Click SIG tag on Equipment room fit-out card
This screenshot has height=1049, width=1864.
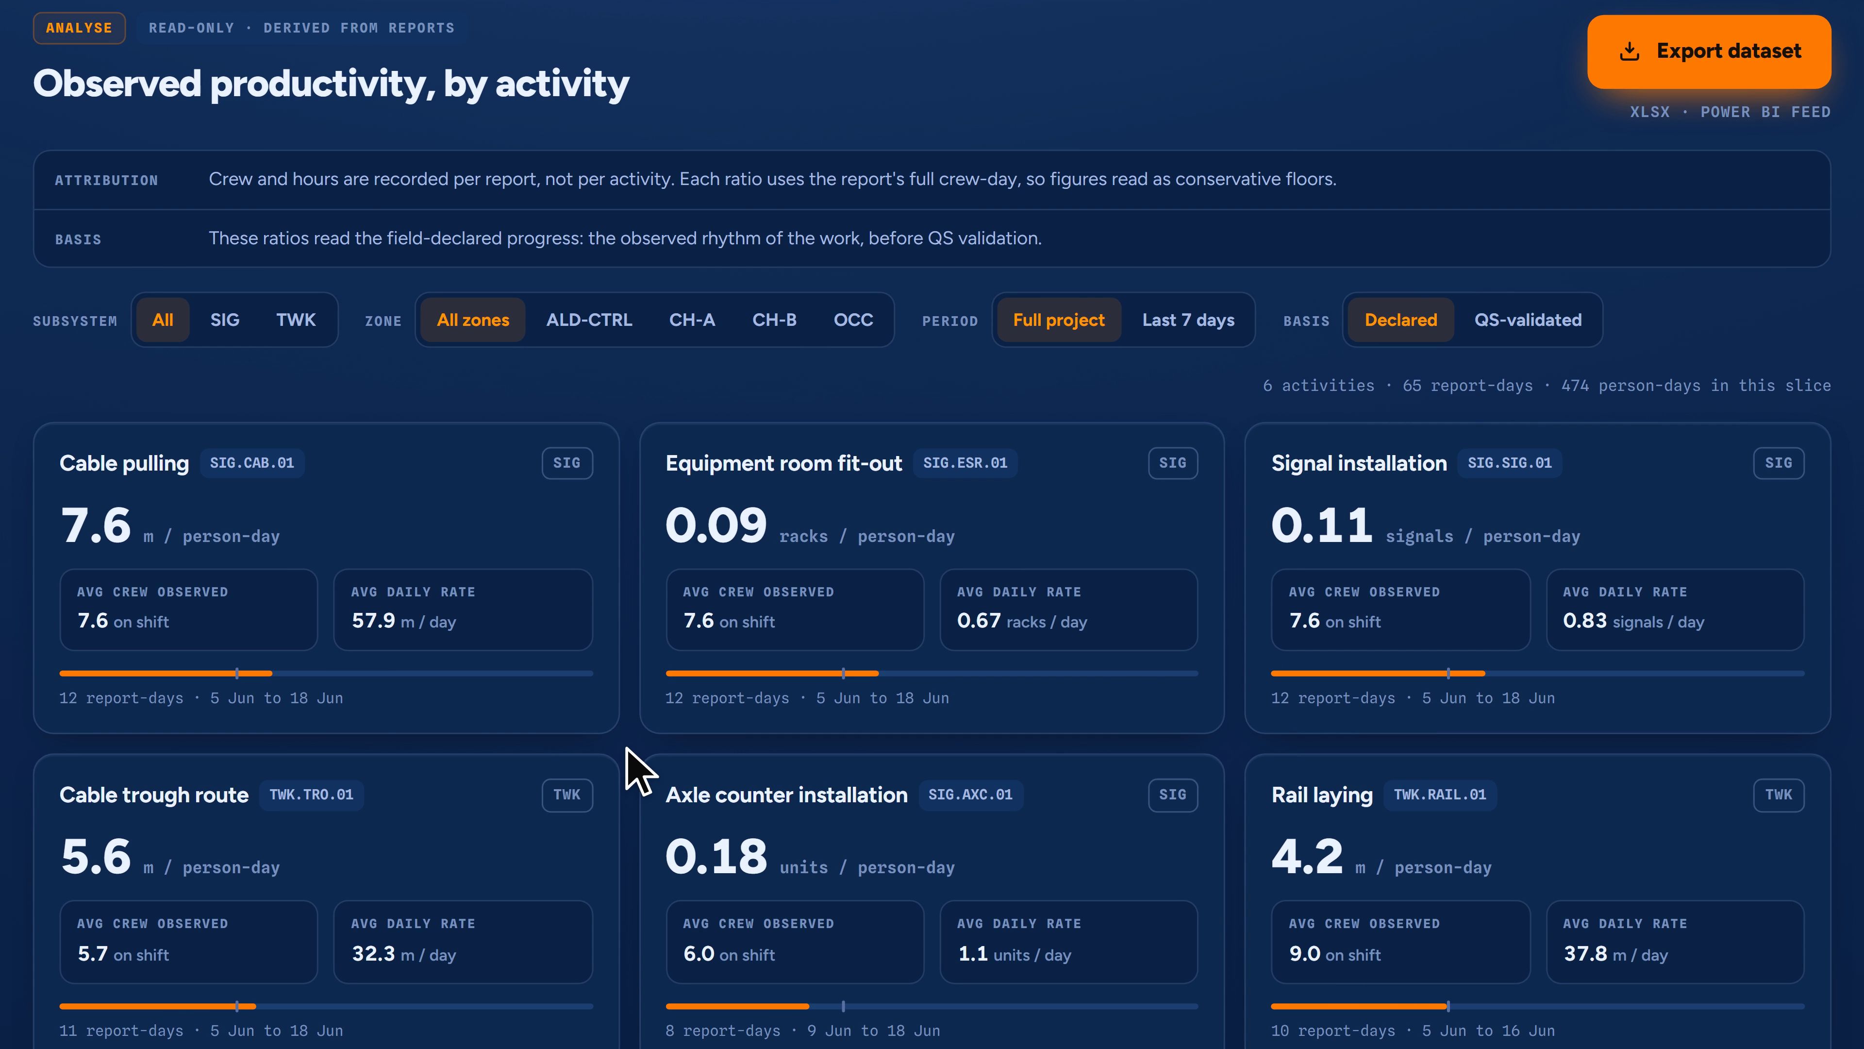(1173, 463)
